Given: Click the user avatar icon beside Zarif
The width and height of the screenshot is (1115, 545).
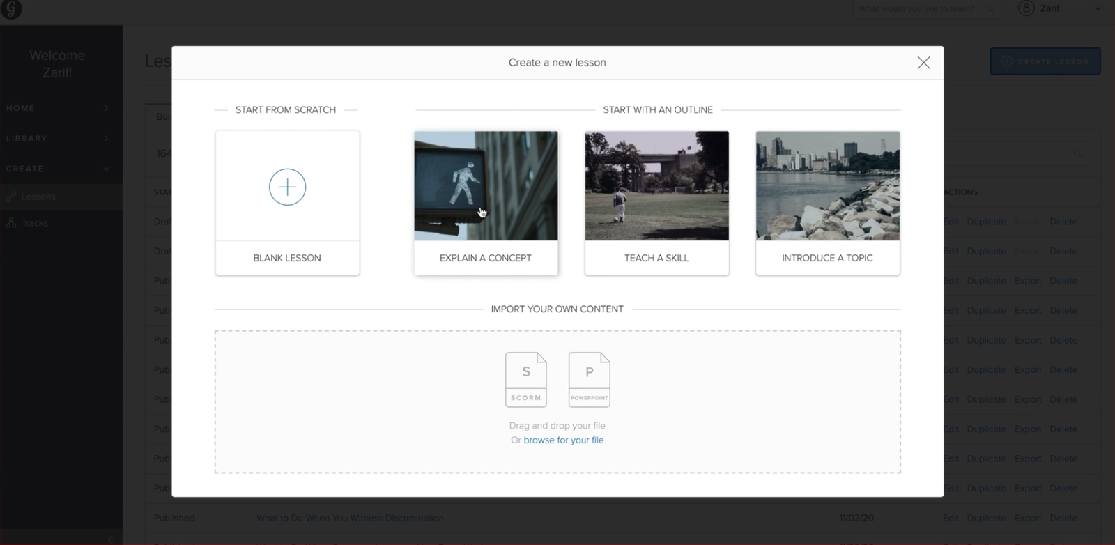Looking at the screenshot, I should pos(1026,8).
